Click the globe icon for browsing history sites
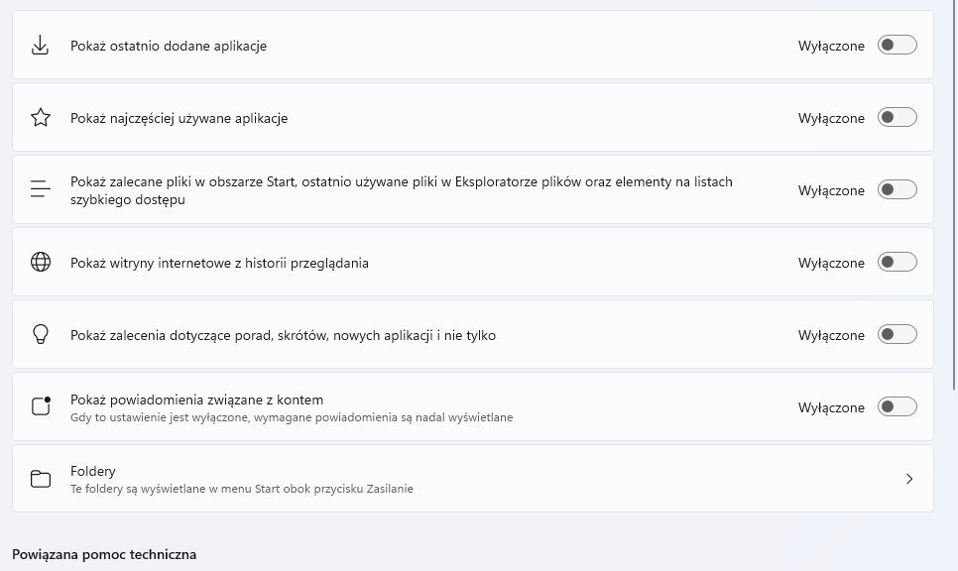Image resolution: width=958 pixels, height=571 pixels. coord(41,263)
